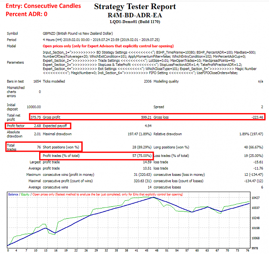Click Profit trades value 57 (75.00%)

click(x=142, y=156)
